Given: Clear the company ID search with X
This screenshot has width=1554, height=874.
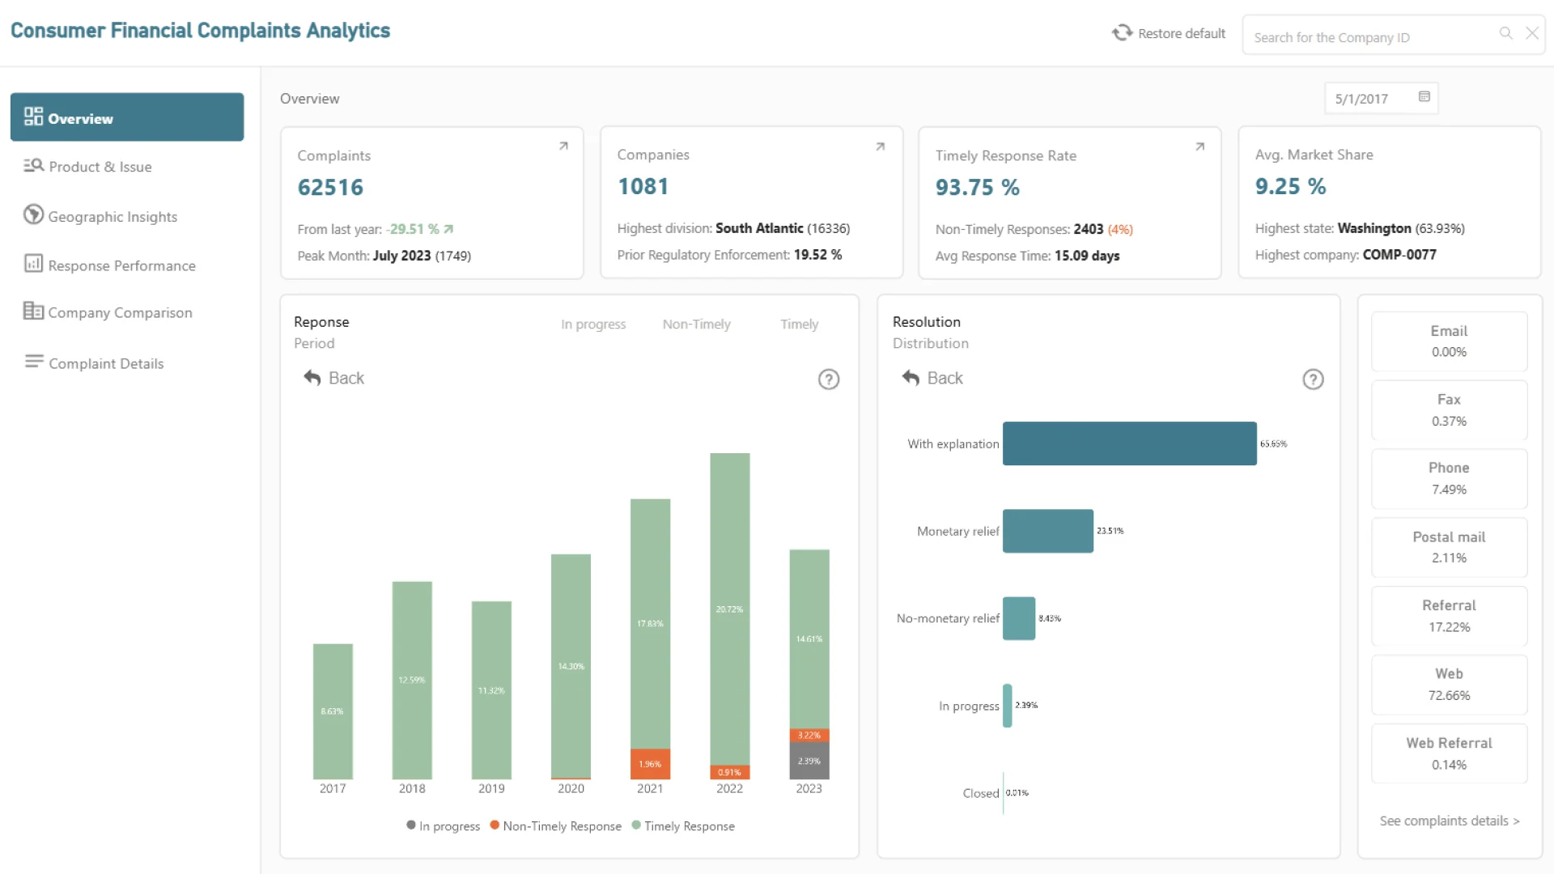Looking at the screenshot, I should tap(1532, 33).
